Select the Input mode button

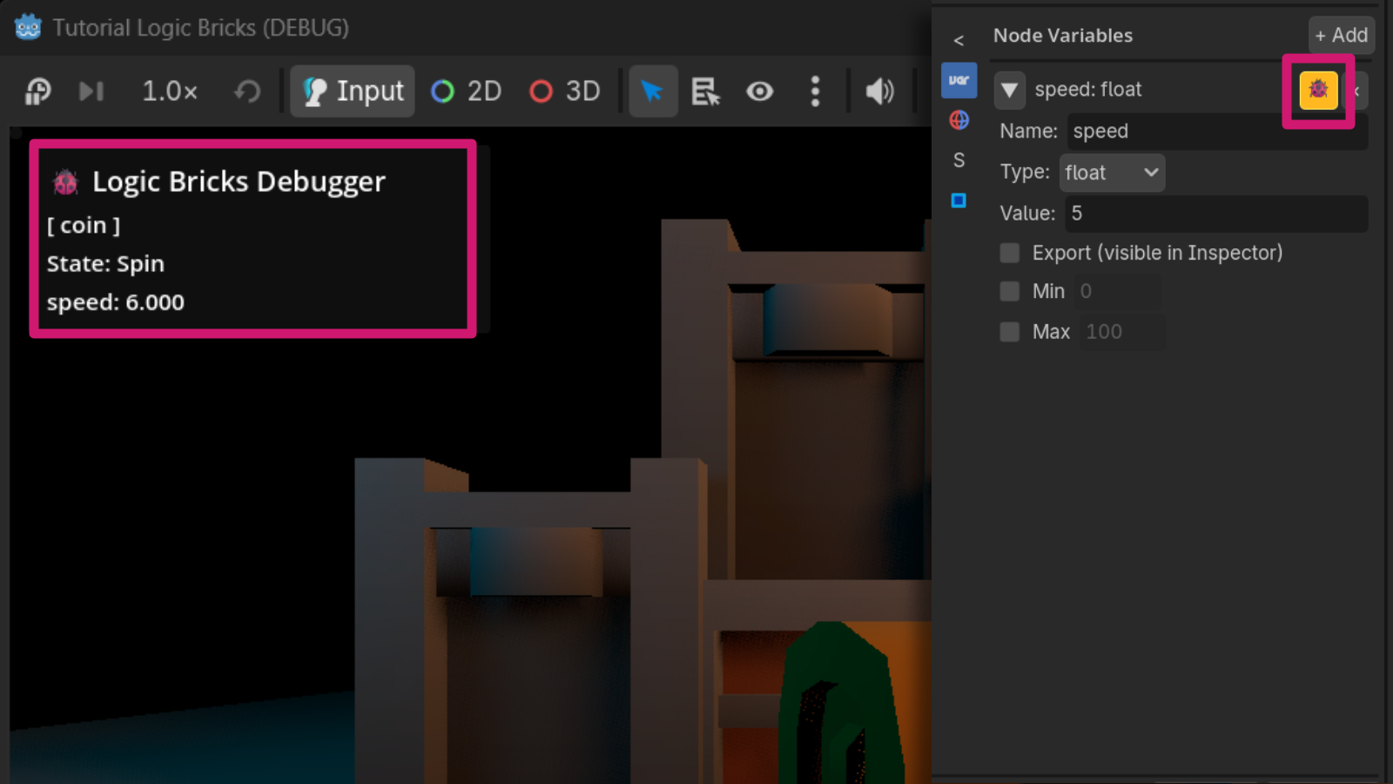(x=353, y=91)
